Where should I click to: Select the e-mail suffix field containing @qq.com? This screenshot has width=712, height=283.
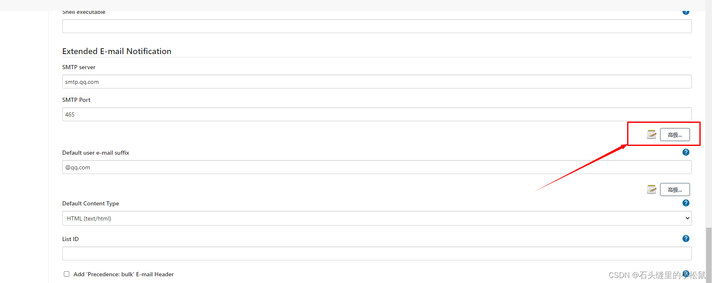pyautogui.click(x=377, y=167)
